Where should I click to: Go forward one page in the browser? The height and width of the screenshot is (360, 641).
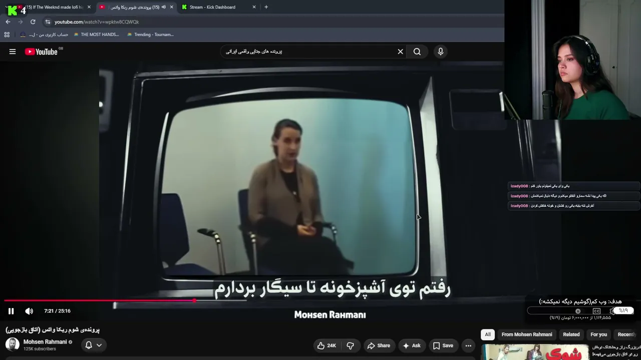click(x=20, y=22)
